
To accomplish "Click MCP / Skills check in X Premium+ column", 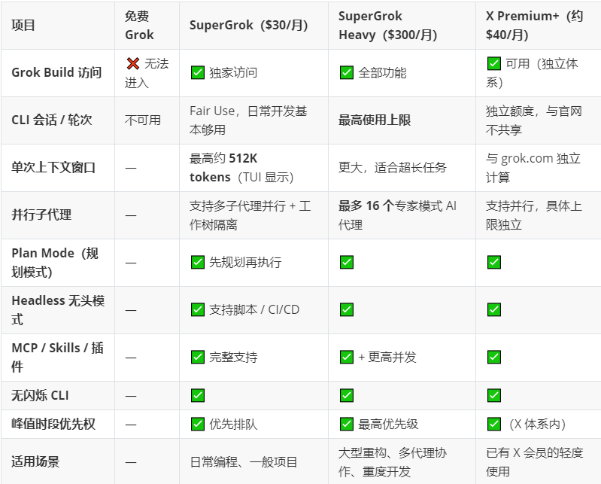I will coord(494,357).
